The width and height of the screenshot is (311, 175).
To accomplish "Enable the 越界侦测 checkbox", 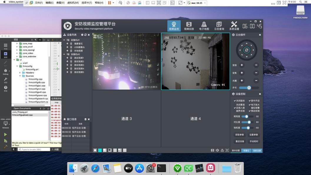I will [235, 111].
